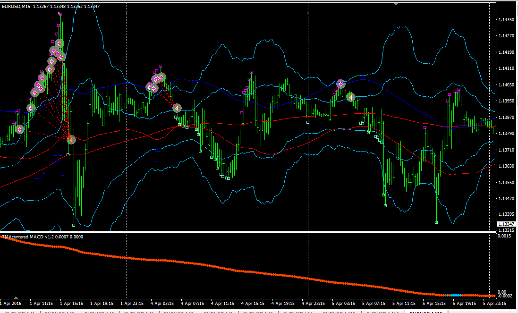Viewport: 518px width, 313px height.
Task: Click price level 1.13630 on the axis
Action: 507,166
